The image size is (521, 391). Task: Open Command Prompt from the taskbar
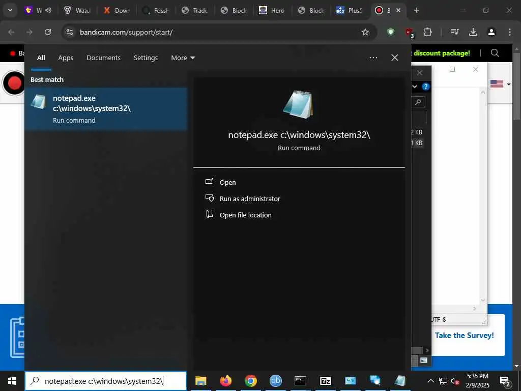(x=300, y=381)
